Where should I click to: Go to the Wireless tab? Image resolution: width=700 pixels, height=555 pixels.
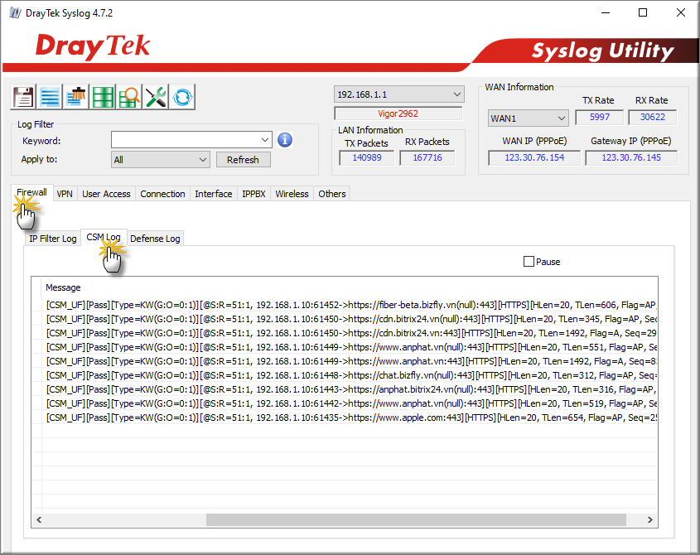tap(292, 194)
